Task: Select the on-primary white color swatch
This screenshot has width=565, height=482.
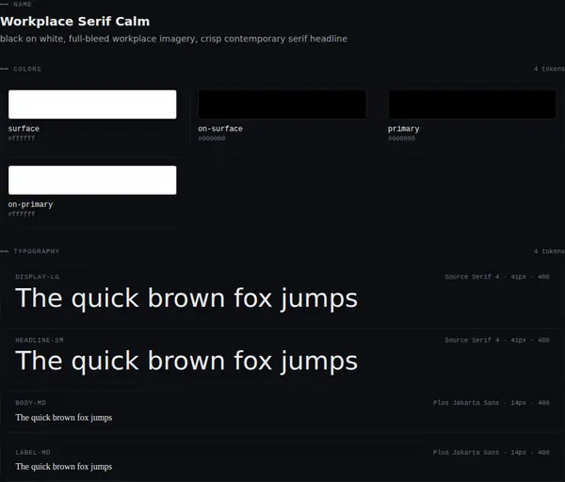Action: pyautogui.click(x=92, y=180)
